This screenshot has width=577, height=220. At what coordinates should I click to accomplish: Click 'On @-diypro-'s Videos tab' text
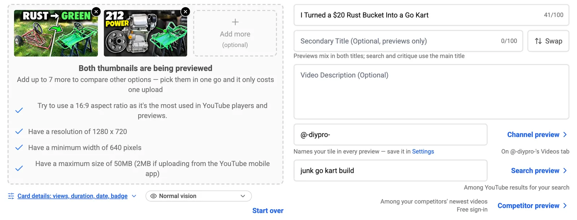(535, 151)
